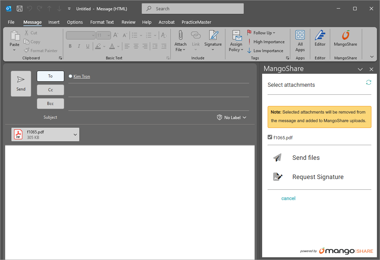Mark the message as High Importance
This screenshot has height=260, width=380.
[x=266, y=42]
